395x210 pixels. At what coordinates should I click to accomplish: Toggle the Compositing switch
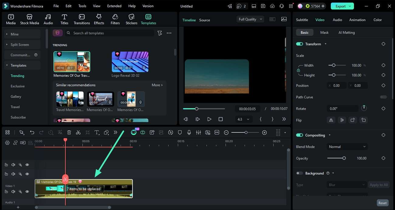pos(300,135)
